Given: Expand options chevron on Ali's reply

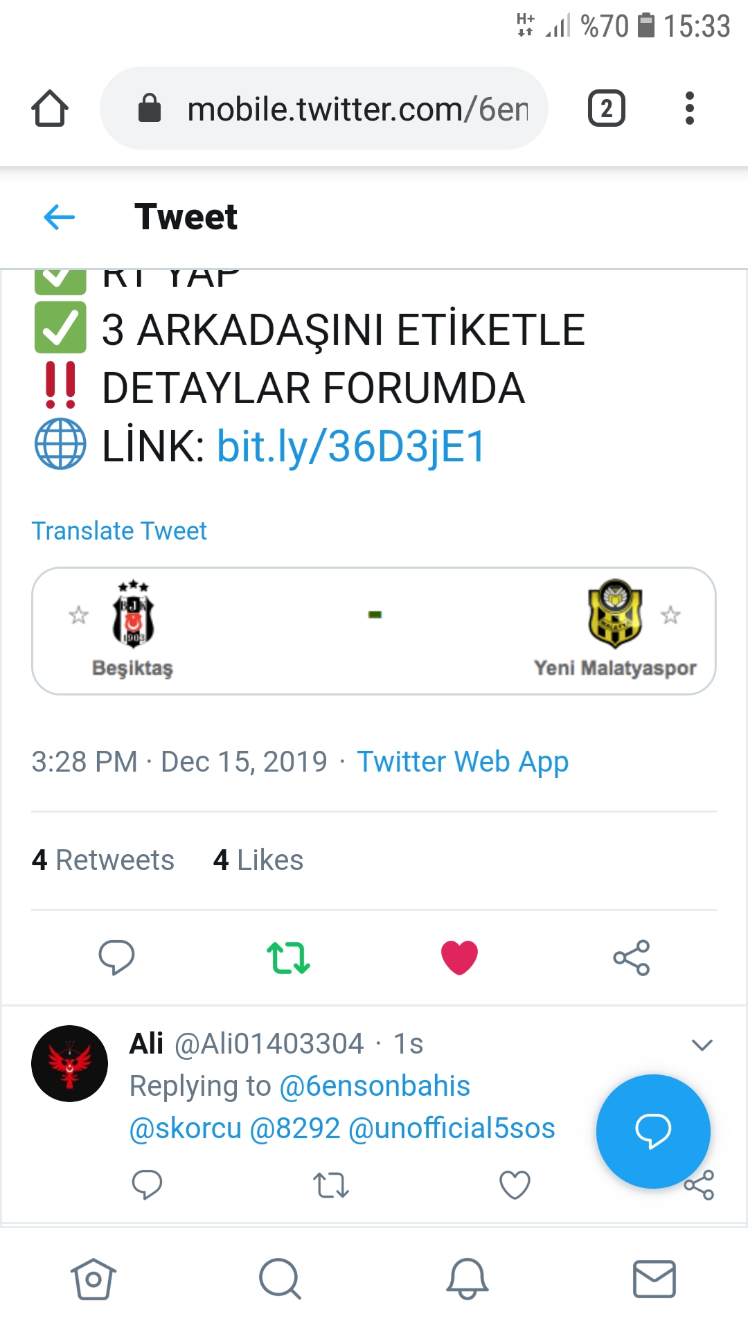Looking at the screenshot, I should click(x=702, y=1045).
